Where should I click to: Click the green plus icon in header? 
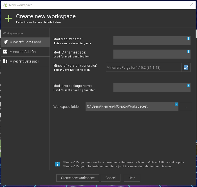coord(9,19)
